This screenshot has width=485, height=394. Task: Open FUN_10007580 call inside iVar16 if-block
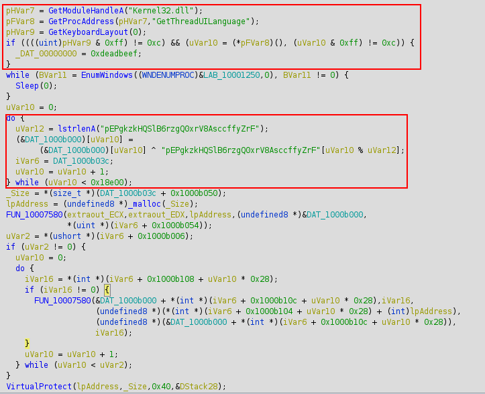pyautogui.click(x=62, y=301)
